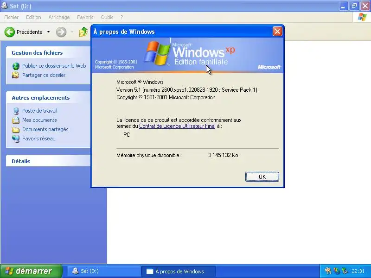Click the clock showing 22:31
Screen dimensions: 371x278
[358, 271]
